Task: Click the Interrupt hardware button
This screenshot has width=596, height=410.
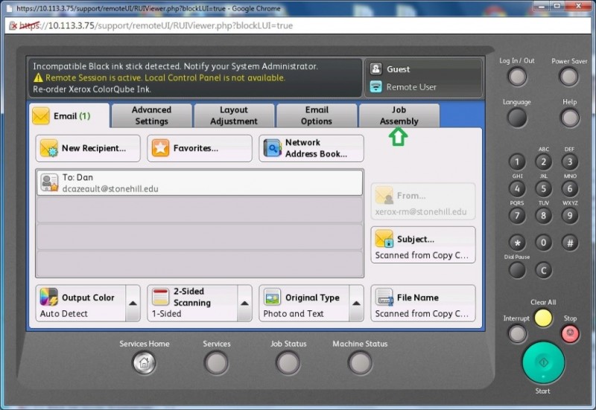Action: pos(517,333)
